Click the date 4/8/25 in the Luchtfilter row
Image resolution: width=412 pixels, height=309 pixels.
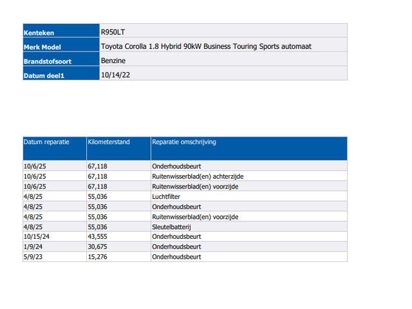33,196
